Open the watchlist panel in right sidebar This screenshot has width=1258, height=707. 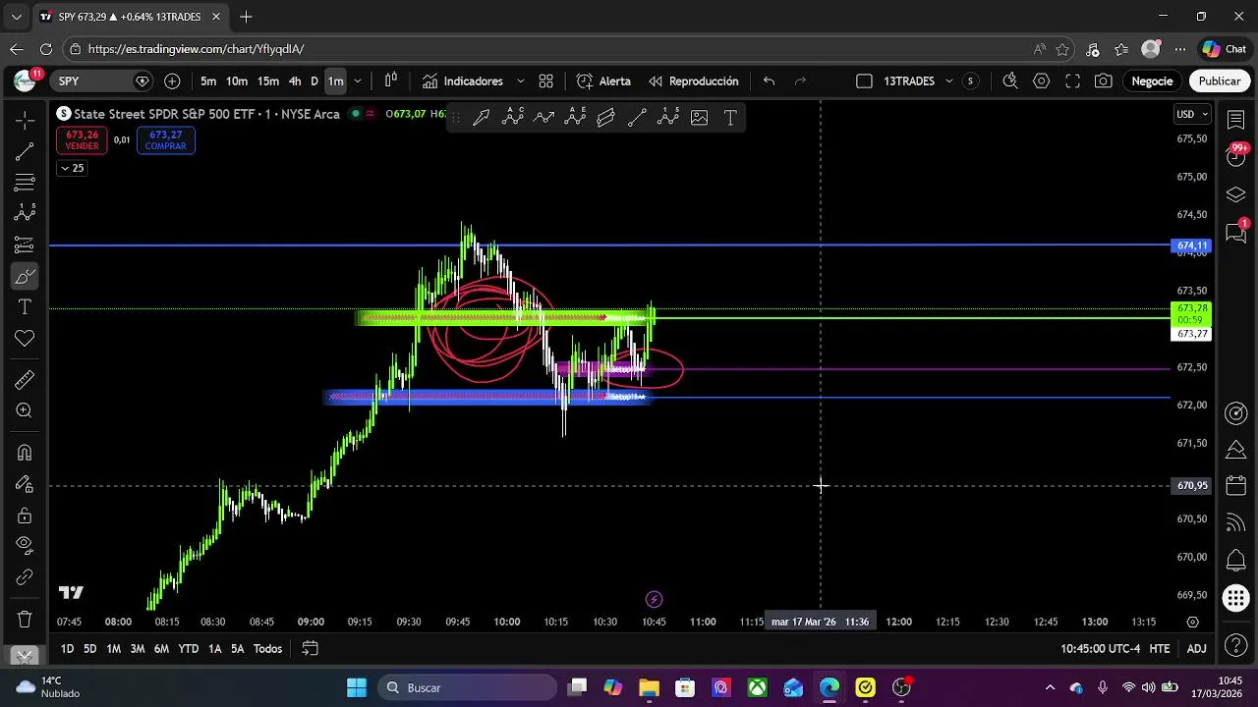pyautogui.click(x=1236, y=120)
